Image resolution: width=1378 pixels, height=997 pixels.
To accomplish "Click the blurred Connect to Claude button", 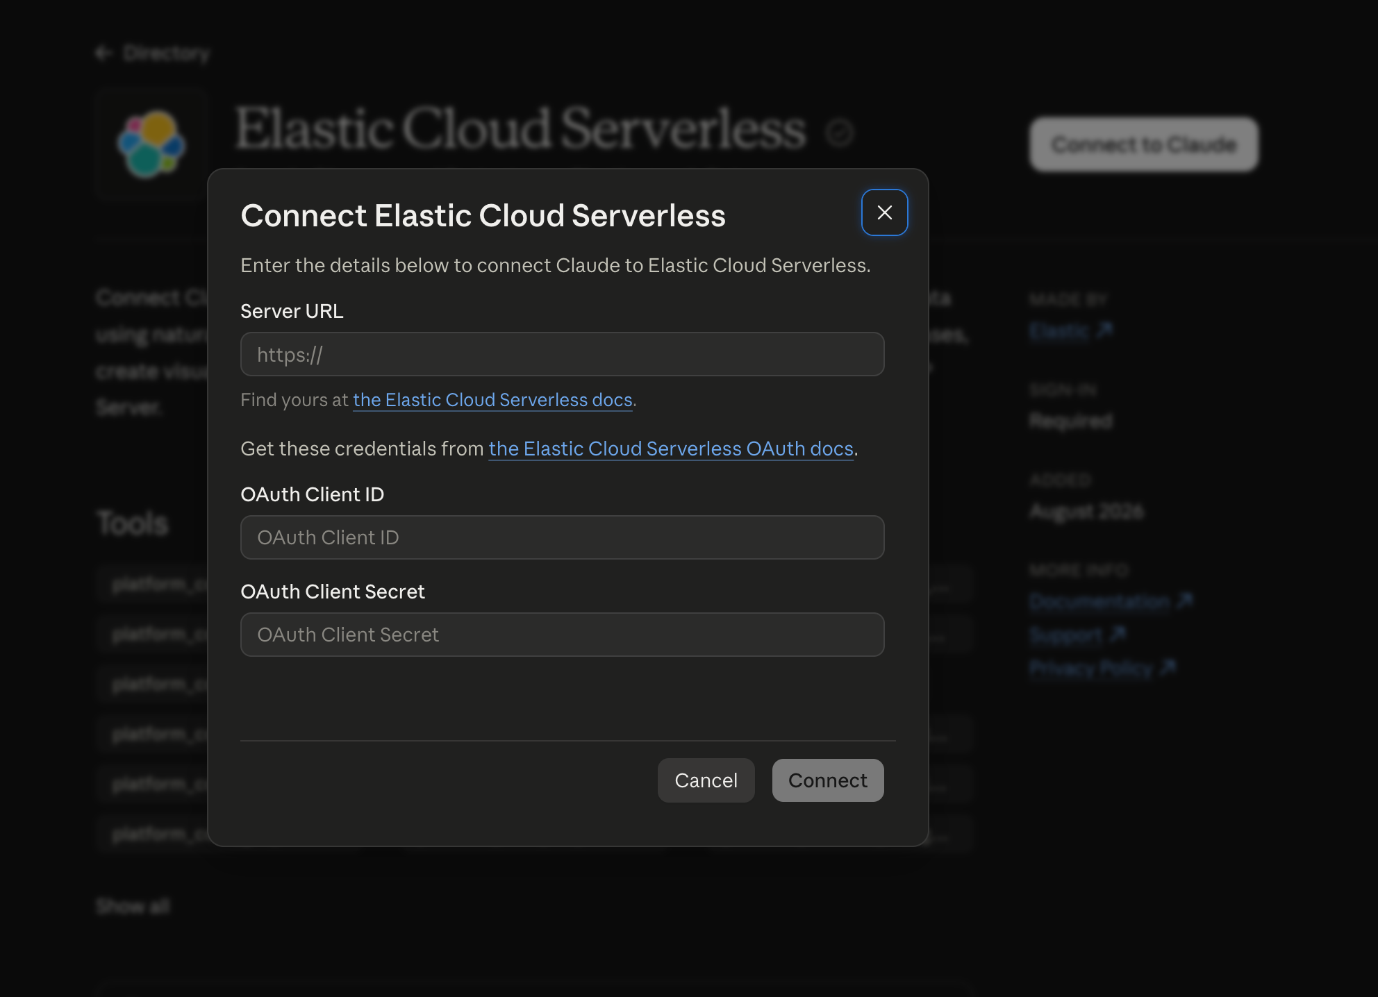I will [1144, 144].
